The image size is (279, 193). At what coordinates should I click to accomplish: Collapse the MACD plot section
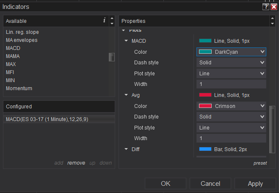[x=126, y=41]
